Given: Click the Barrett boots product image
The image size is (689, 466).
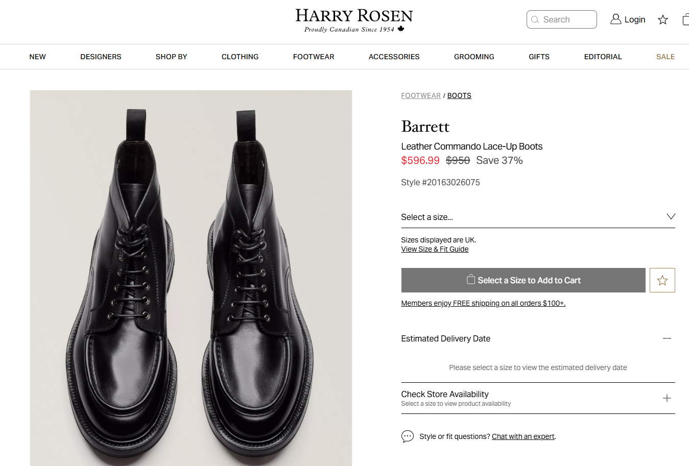Looking at the screenshot, I should (191, 278).
